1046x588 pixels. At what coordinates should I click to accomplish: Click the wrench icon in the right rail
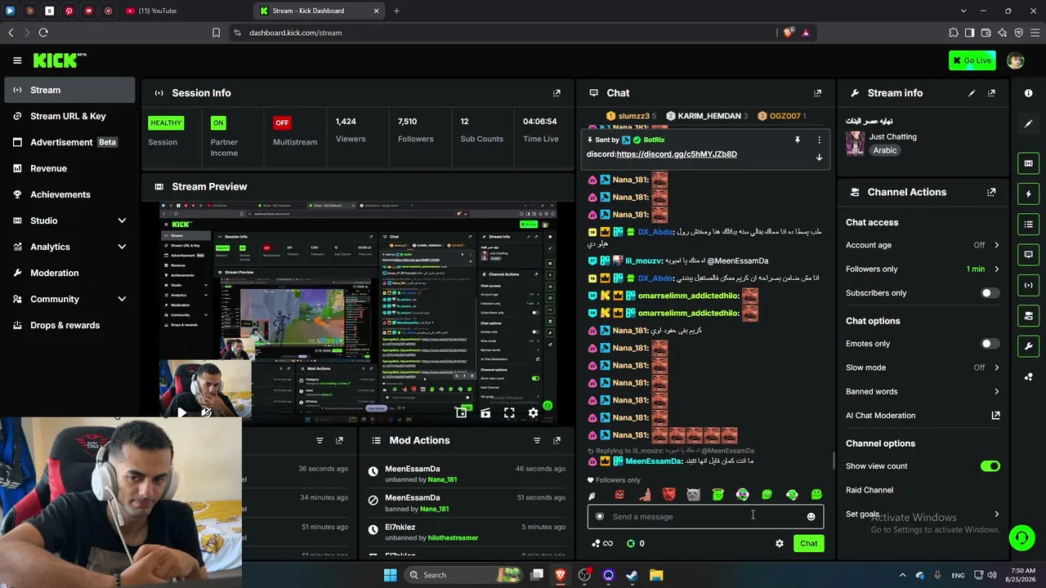click(x=1028, y=346)
